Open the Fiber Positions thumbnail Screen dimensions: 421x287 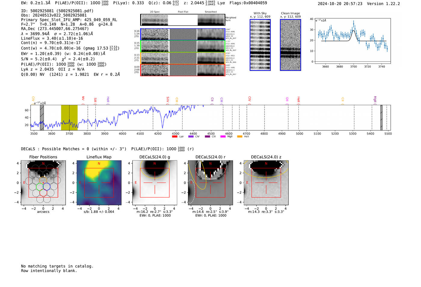point(43,182)
